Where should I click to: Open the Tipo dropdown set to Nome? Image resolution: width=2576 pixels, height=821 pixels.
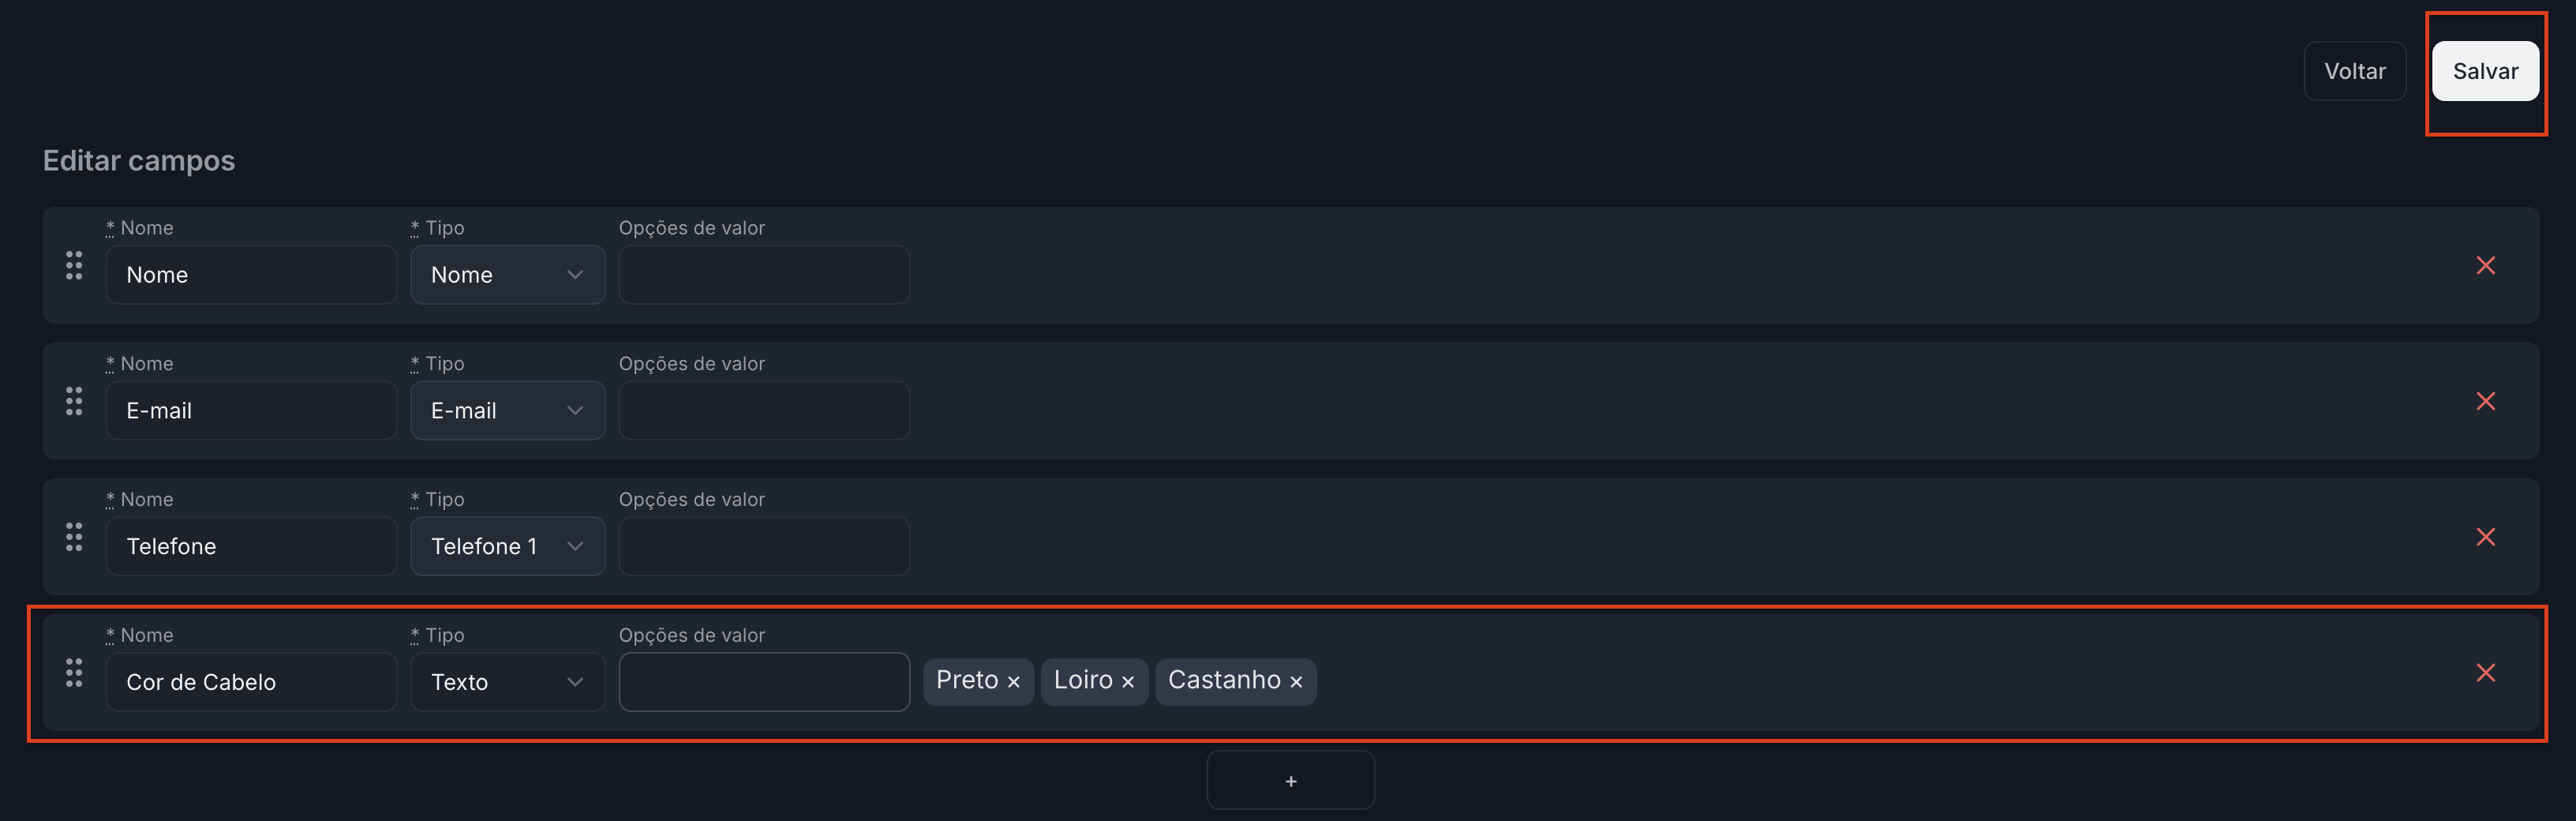507,275
